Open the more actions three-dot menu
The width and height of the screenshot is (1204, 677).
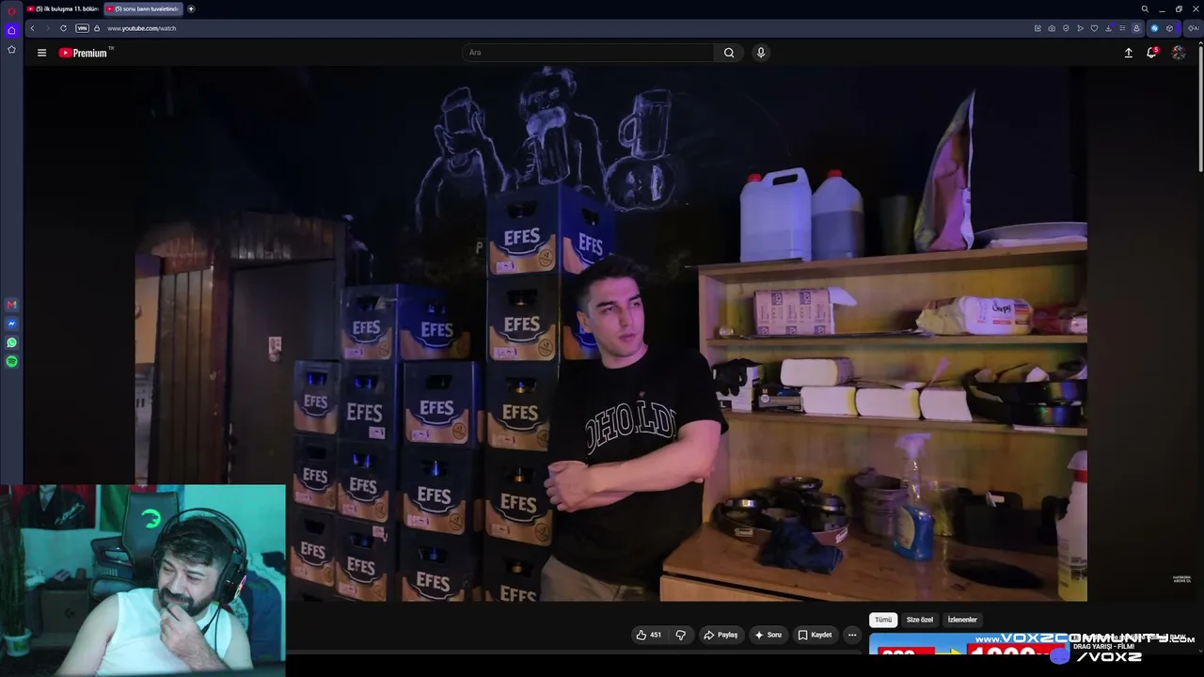(852, 635)
